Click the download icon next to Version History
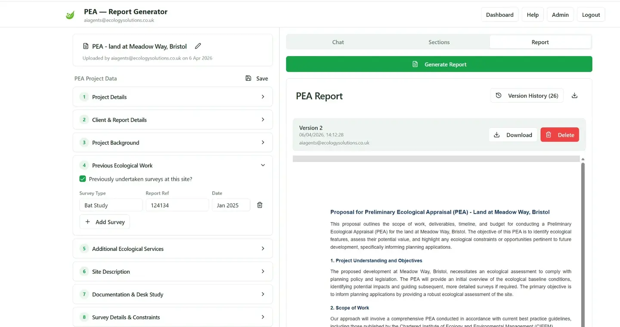620x327 pixels. 574,95
